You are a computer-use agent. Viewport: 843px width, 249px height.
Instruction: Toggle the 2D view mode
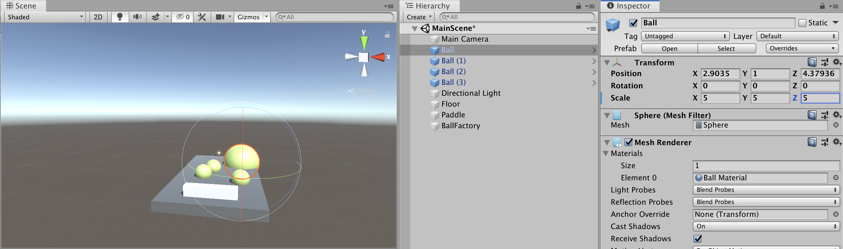tap(98, 17)
